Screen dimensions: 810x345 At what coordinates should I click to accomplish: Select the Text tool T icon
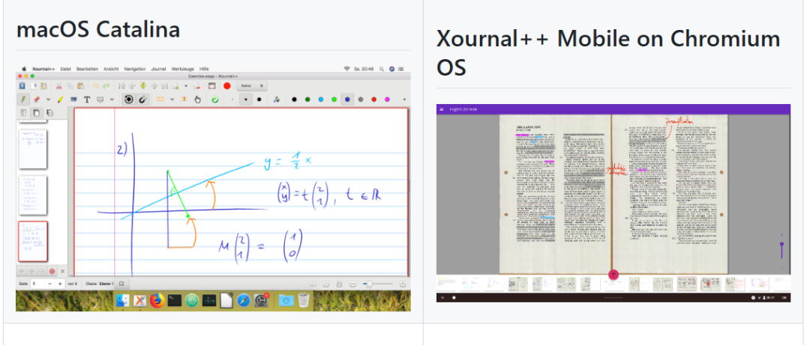click(x=87, y=99)
